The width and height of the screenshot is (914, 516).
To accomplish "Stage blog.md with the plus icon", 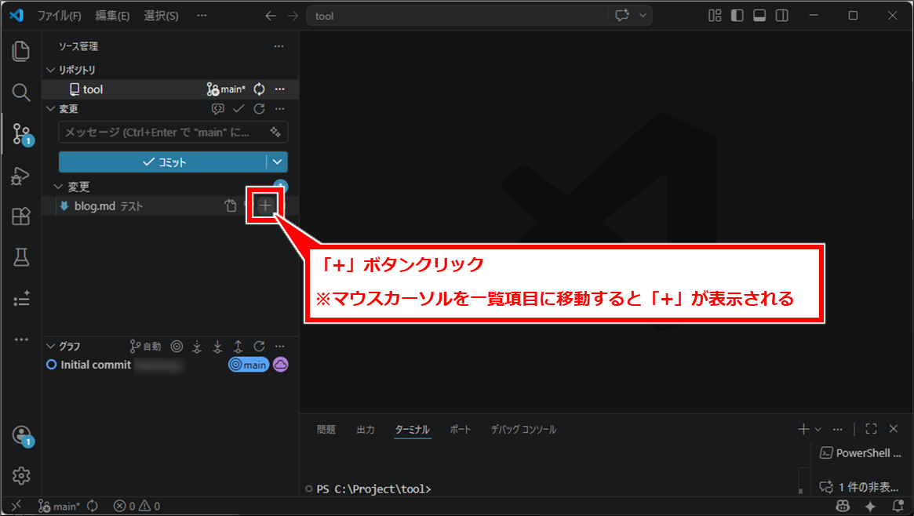I will click(266, 205).
